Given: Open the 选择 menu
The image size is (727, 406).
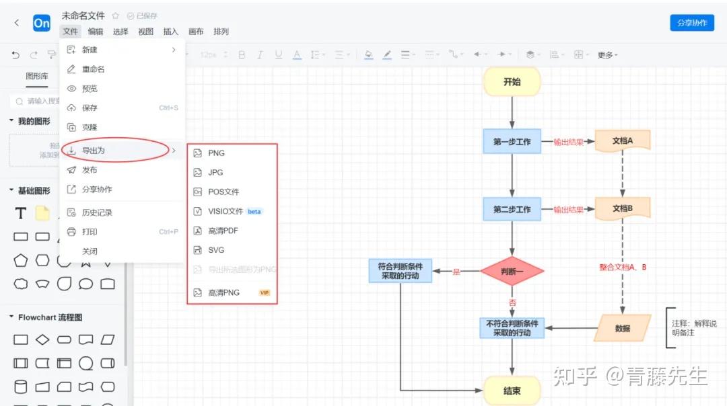Looking at the screenshot, I should 120,32.
